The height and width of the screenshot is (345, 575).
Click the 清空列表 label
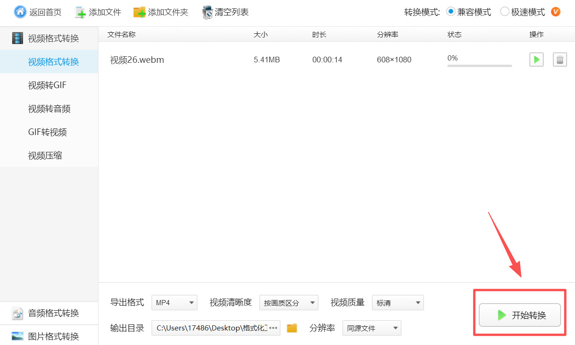pyautogui.click(x=232, y=12)
